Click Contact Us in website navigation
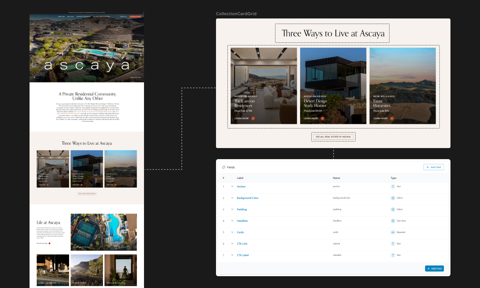The image size is (480, 288). click(x=123, y=17)
